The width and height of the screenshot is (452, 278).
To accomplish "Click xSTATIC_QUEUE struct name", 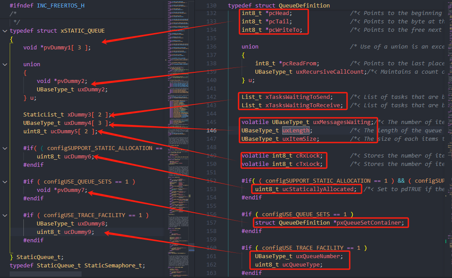I will [x=82, y=31].
